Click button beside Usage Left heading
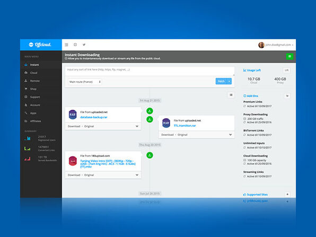The width and height of the screenshot is (316, 237). [x=286, y=70]
